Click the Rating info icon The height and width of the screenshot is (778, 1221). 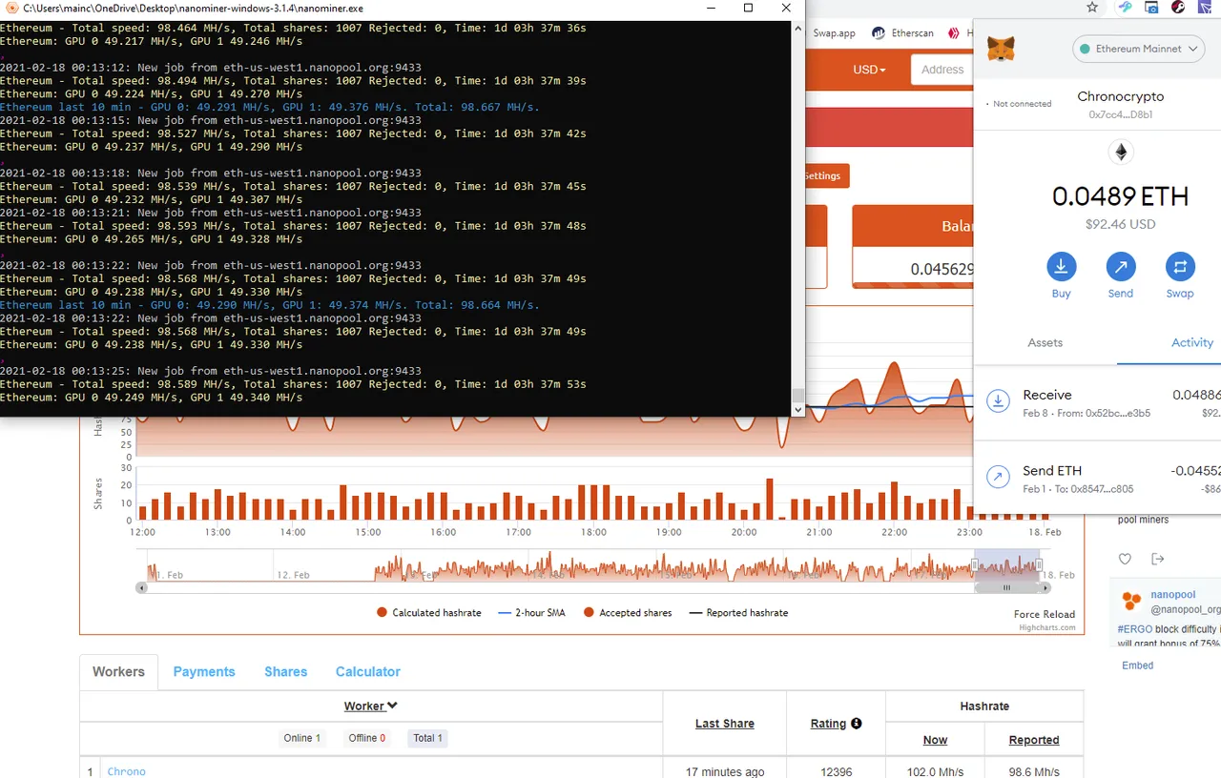point(857,724)
